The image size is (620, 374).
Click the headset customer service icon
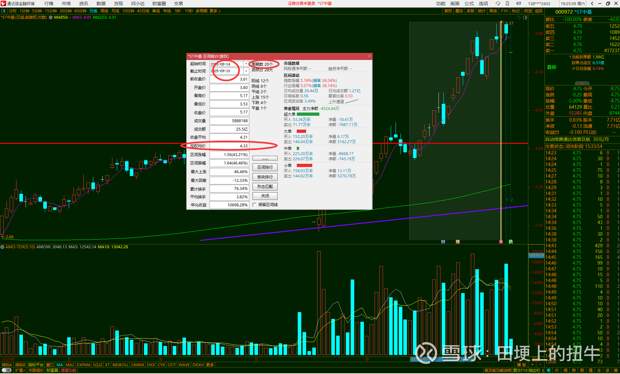(x=498, y=4)
